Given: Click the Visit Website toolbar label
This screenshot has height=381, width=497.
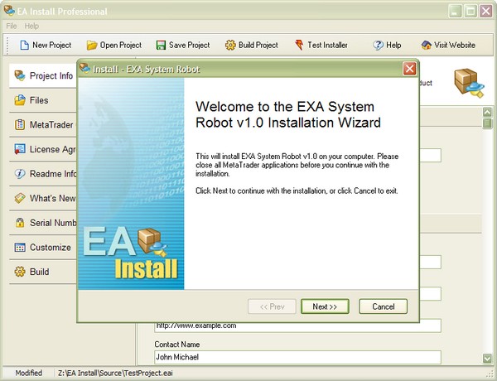Looking at the screenshot, I should (455, 46).
